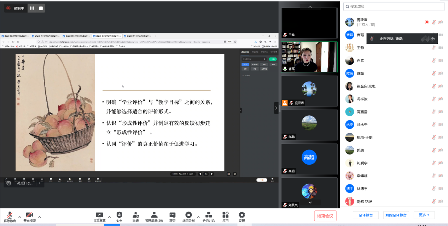Select member 白森 in participant list
Viewport: 448px width, 226px height.
394,61
